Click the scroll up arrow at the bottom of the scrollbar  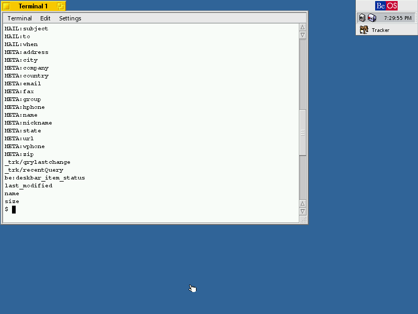(303, 204)
